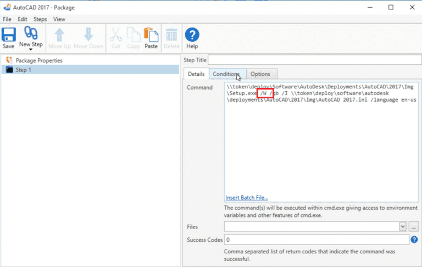Click the Cut scissors icon
Screen dimensions: 422x267
coord(116,35)
